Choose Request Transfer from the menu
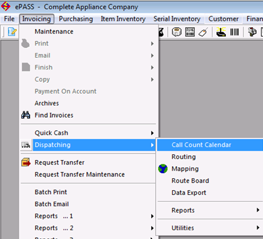The width and height of the screenshot is (263, 239). tap(59, 162)
